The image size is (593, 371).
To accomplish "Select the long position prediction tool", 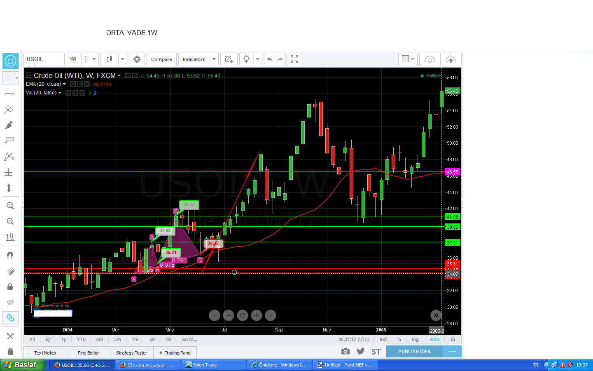I will [9, 172].
